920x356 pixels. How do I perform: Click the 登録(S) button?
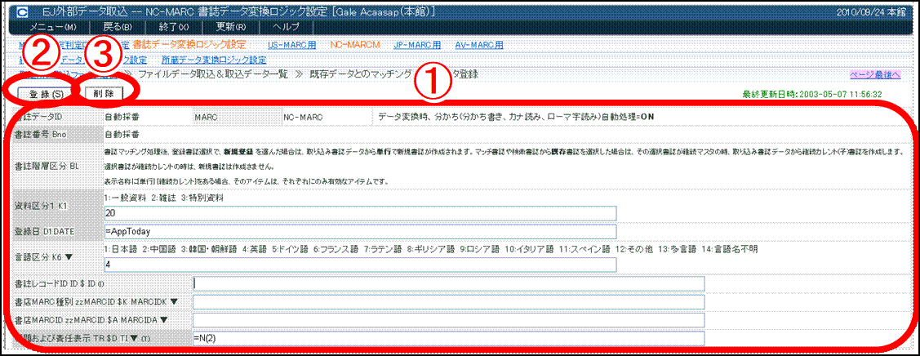tap(47, 94)
